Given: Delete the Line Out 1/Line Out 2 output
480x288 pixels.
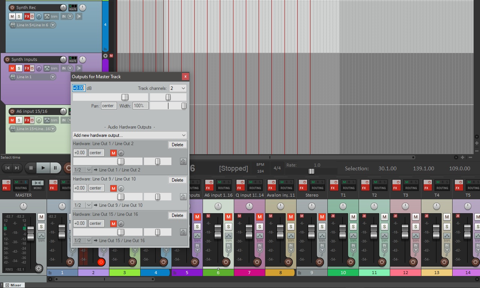Looking at the screenshot, I should click(x=177, y=144).
